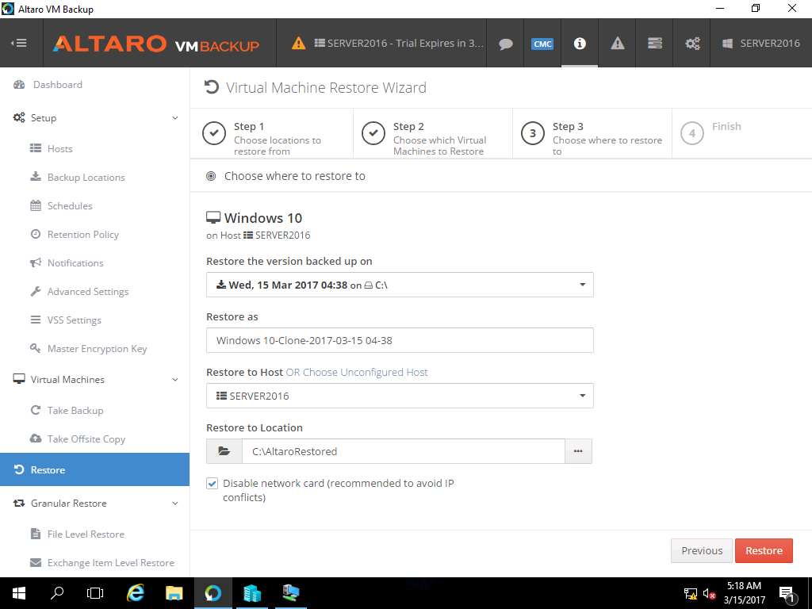The image size is (812, 609).
Task: Click the Restore to Location path field
Action: pos(404,451)
